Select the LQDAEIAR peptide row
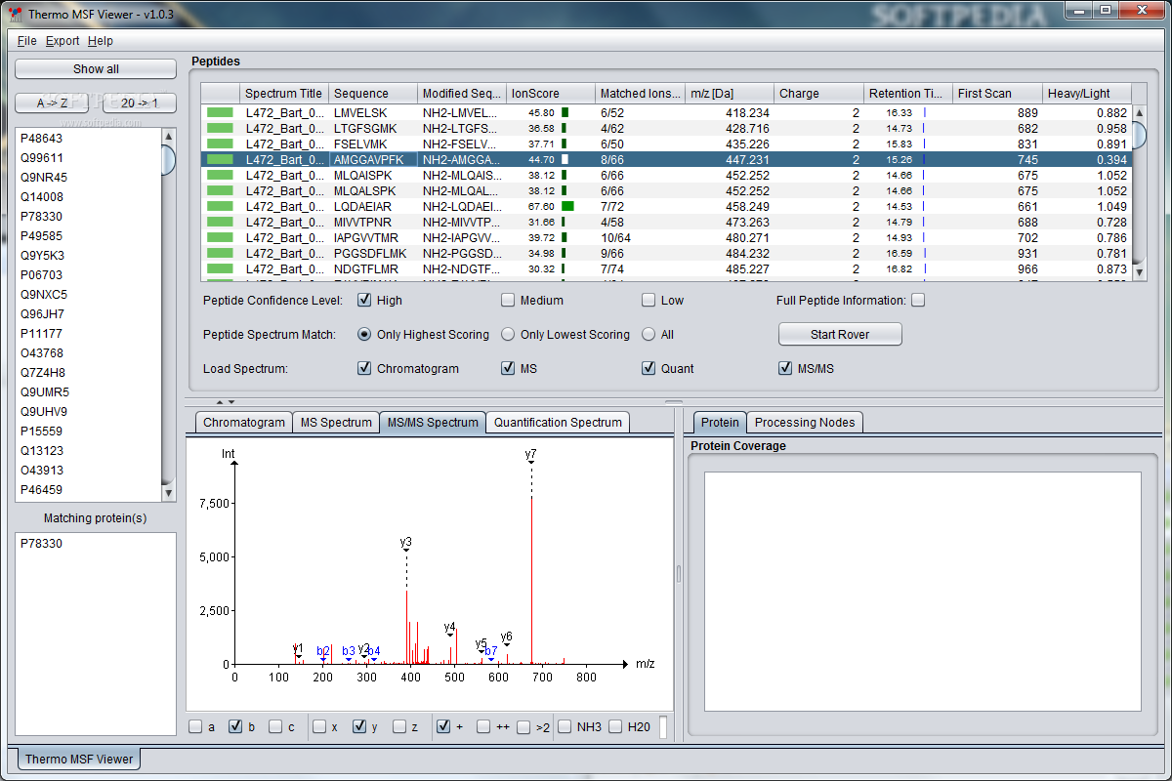Viewport: 1172px width, 781px height. pyautogui.click(x=667, y=206)
